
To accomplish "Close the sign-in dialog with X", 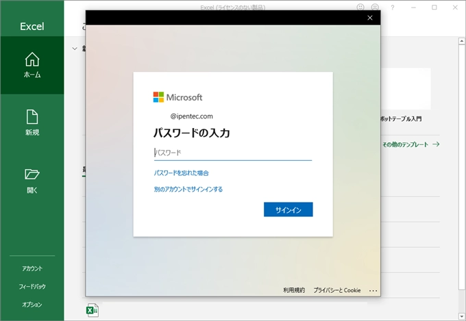I will pyautogui.click(x=370, y=18).
